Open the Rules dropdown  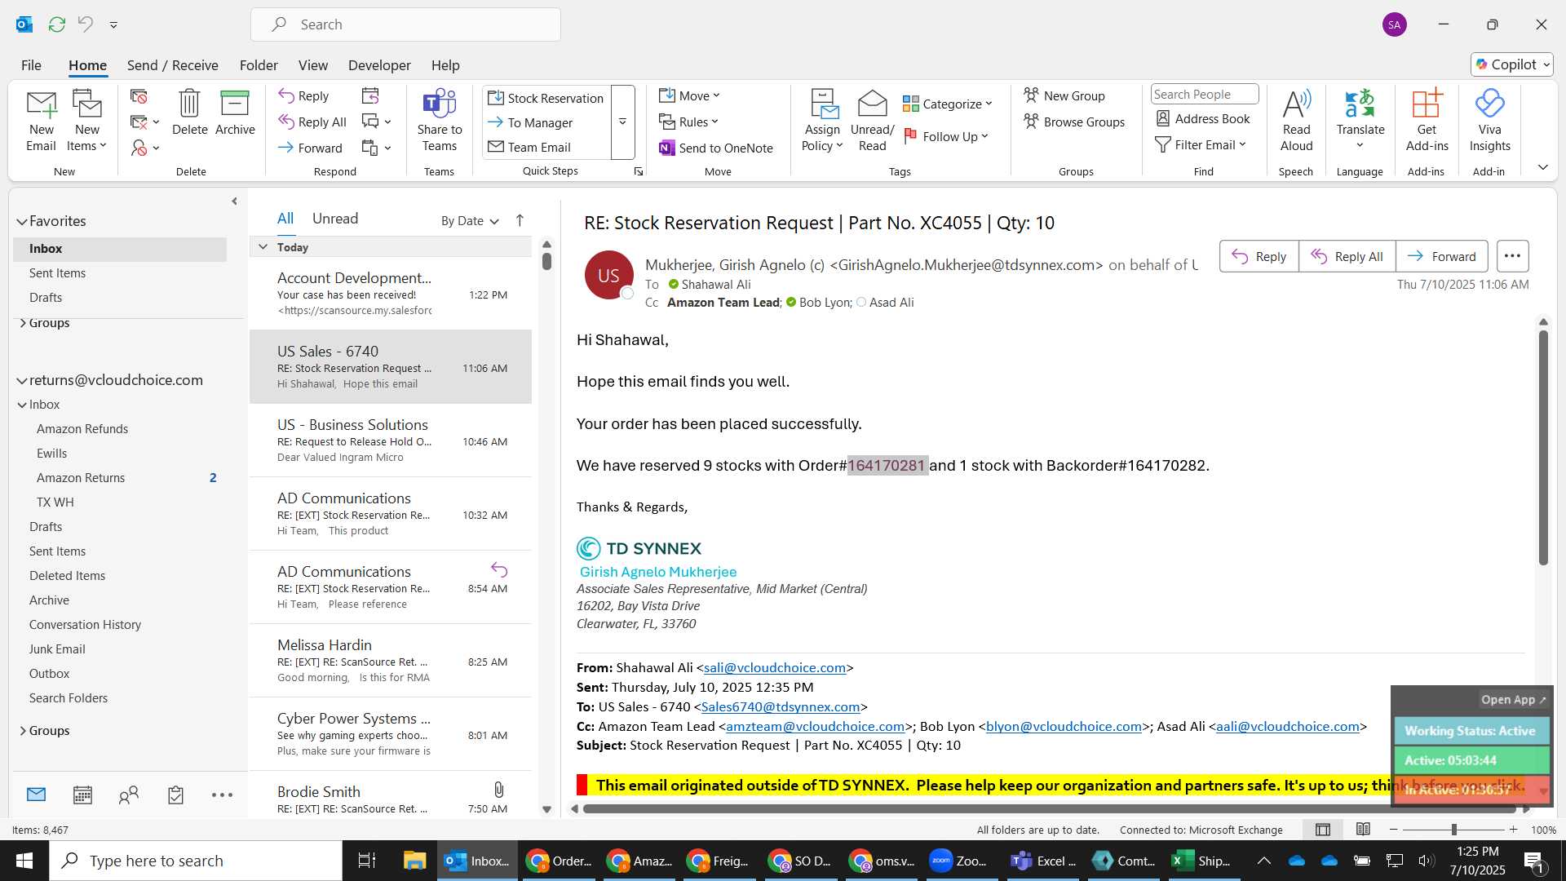(x=689, y=122)
